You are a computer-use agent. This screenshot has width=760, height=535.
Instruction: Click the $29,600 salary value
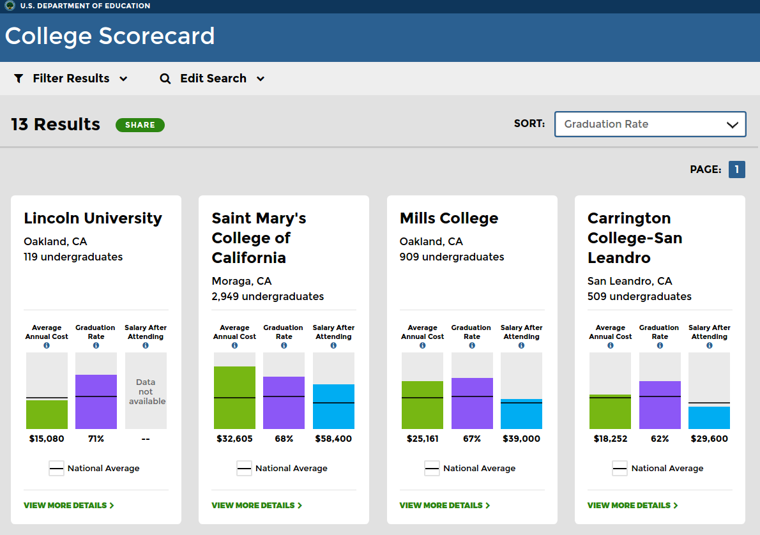tap(709, 439)
